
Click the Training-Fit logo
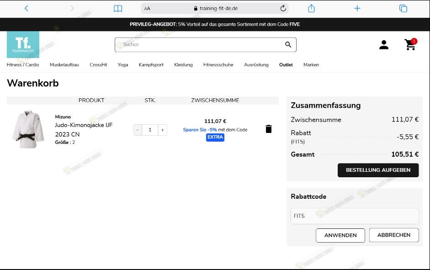[23, 45]
